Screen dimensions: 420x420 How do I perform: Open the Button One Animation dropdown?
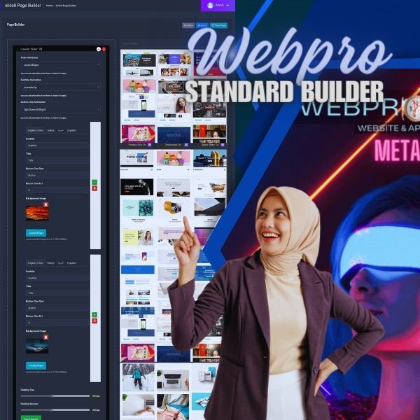(60, 109)
